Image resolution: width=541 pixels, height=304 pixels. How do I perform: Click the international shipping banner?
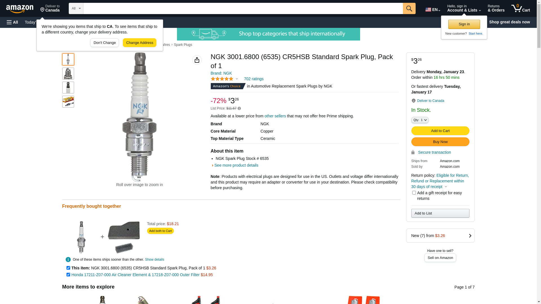pos(268,34)
